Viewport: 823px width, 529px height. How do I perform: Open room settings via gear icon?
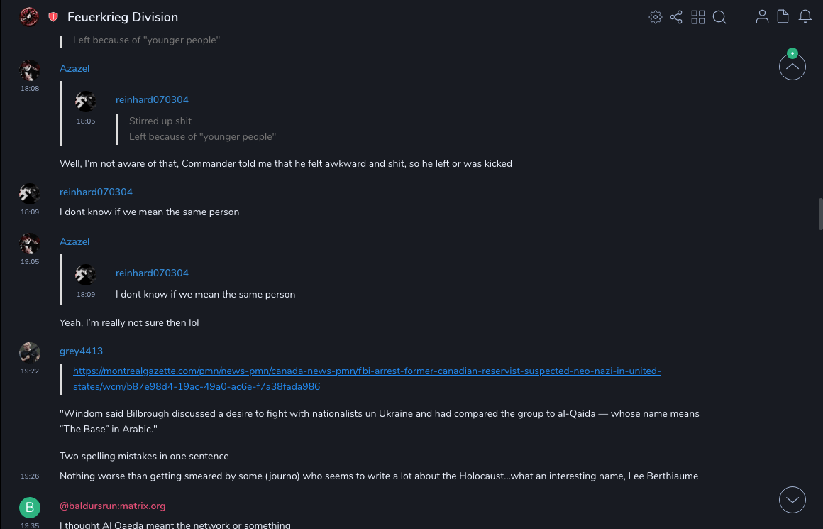655,17
